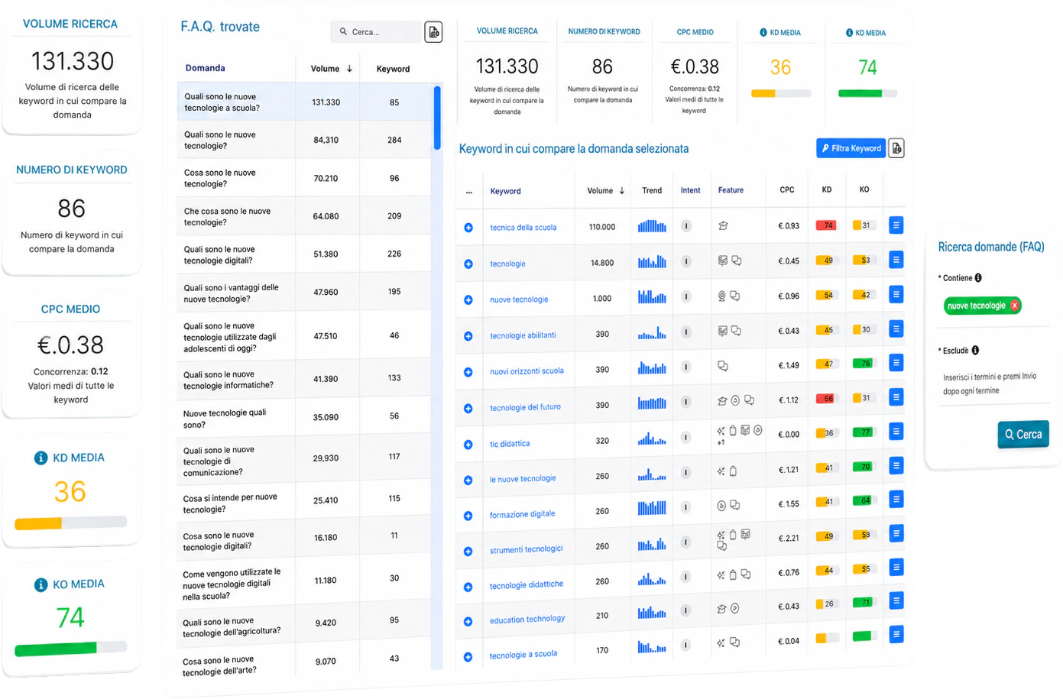Open the three-dots column menu in keyword table
The width and height of the screenshot is (1063, 699).
(469, 191)
